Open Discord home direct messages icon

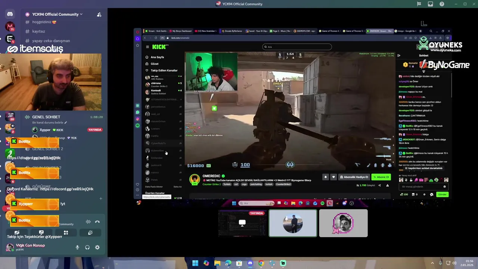click(x=10, y=14)
